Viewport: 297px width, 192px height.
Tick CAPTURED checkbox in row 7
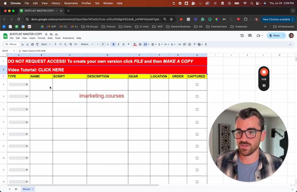click(x=197, y=122)
